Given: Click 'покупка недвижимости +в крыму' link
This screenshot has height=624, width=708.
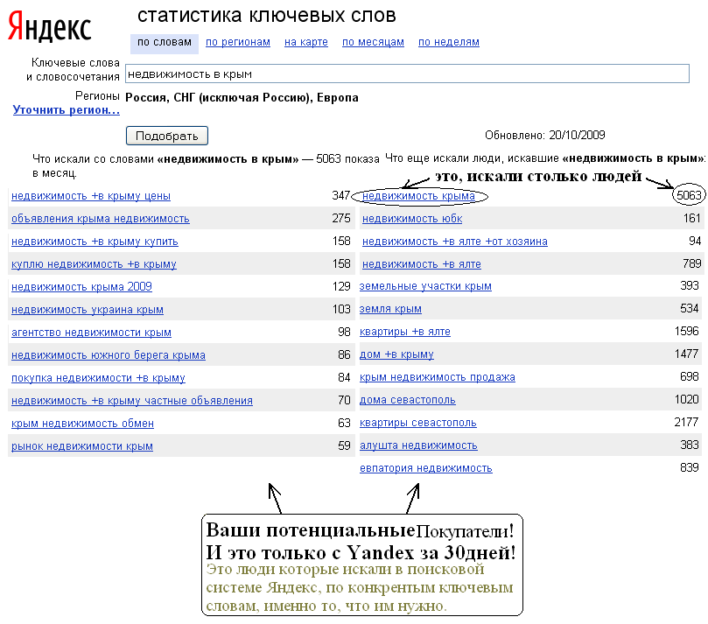Looking at the screenshot, I should (x=98, y=378).
